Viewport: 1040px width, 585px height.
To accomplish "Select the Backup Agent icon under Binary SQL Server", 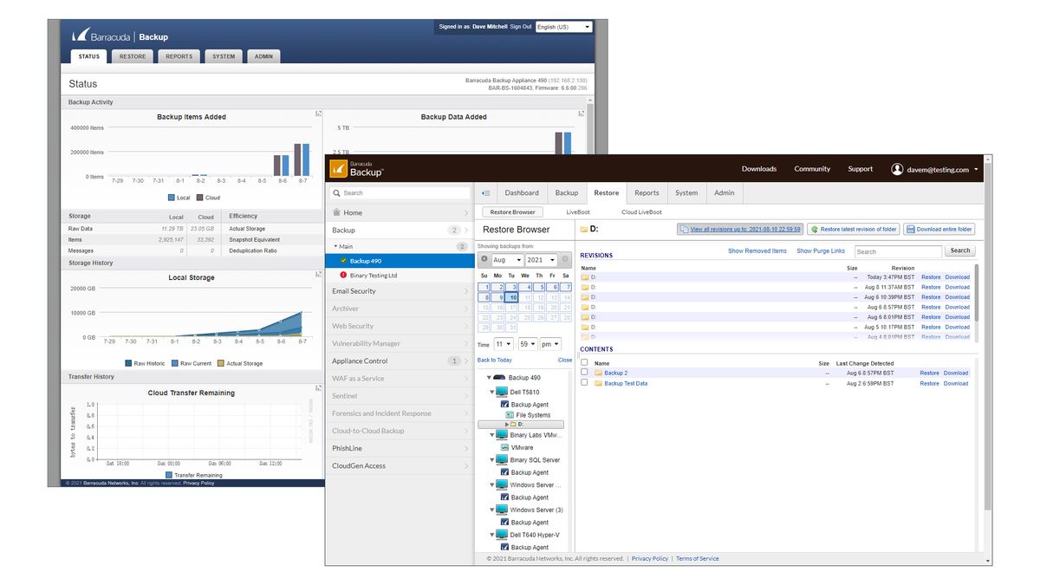I will click(x=505, y=472).
